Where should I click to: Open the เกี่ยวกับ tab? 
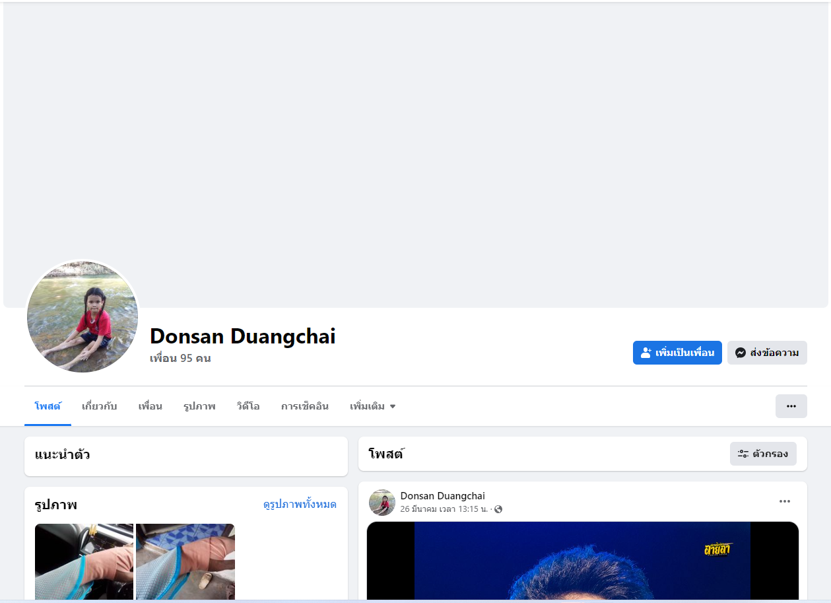pos(99,406)
